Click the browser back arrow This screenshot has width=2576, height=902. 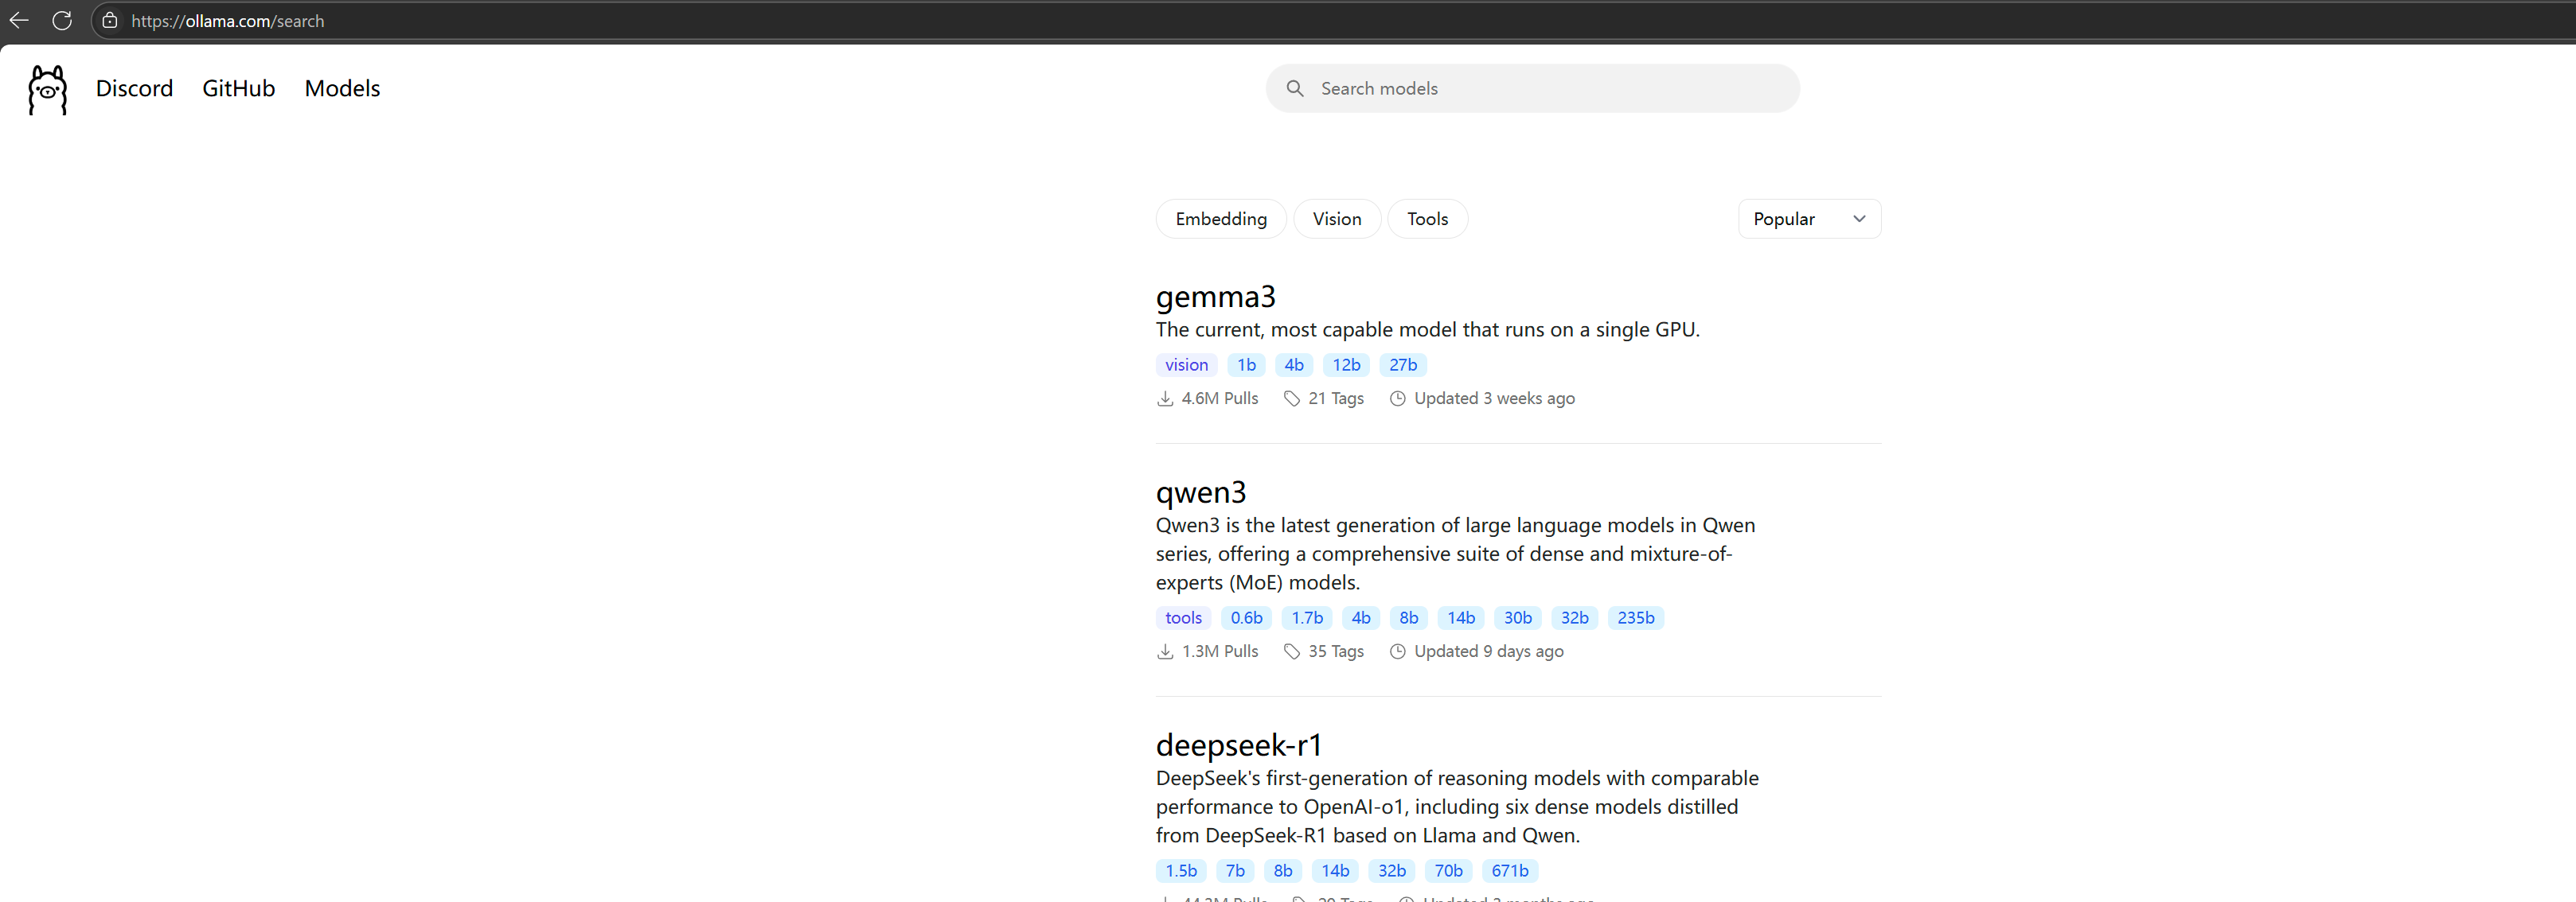pos(19,21)
